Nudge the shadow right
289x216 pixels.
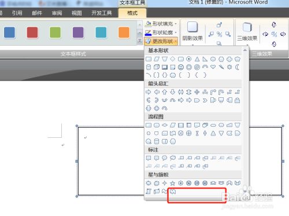pos(228,34)
